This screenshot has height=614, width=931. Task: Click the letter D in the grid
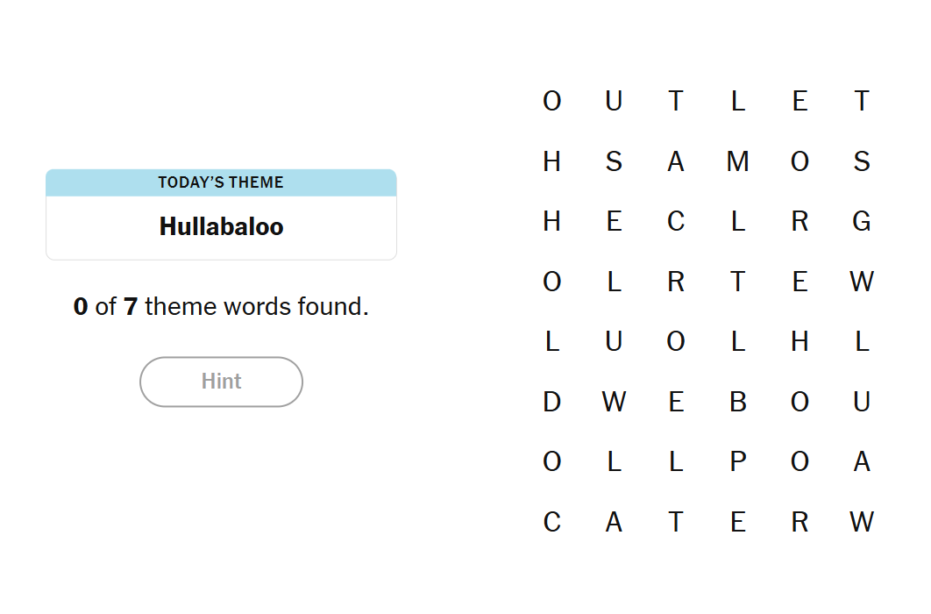click(551, 402)
